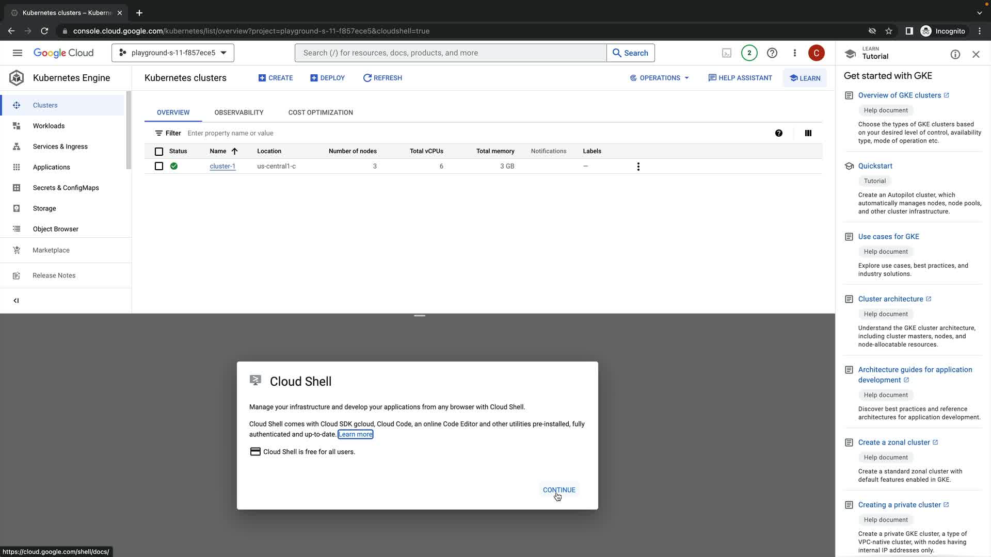Open the help question mark icon
991x557 pixels.
pyautogui.click(x=772, y=53)
